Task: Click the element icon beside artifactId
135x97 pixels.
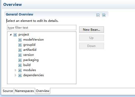Action: (x=20, y=50)
